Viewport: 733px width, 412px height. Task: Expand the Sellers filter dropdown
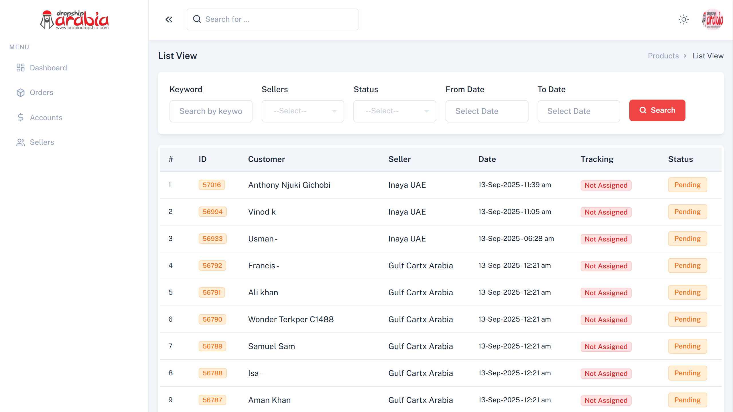tap(303, 111)
